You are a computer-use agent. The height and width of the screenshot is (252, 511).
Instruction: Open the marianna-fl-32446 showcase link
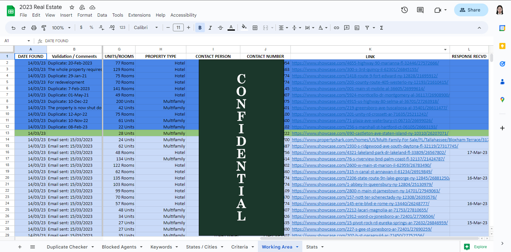pyautogui.click(x=365, y=63)
